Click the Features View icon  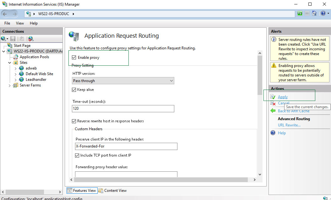coord(69,191)
